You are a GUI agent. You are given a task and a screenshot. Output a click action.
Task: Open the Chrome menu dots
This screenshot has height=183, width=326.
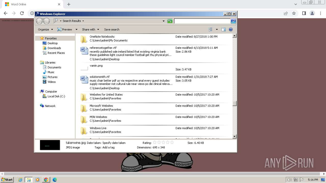tap(321, 13)
